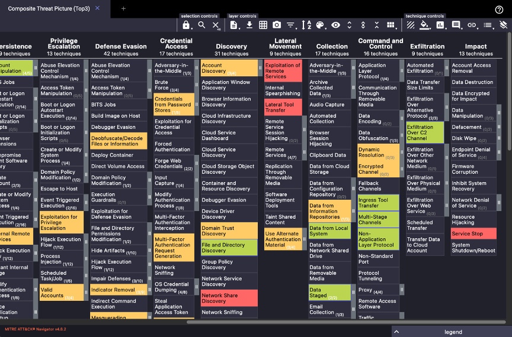Expand sub-techniques of Account Discovery

click(x=260, y=68)
